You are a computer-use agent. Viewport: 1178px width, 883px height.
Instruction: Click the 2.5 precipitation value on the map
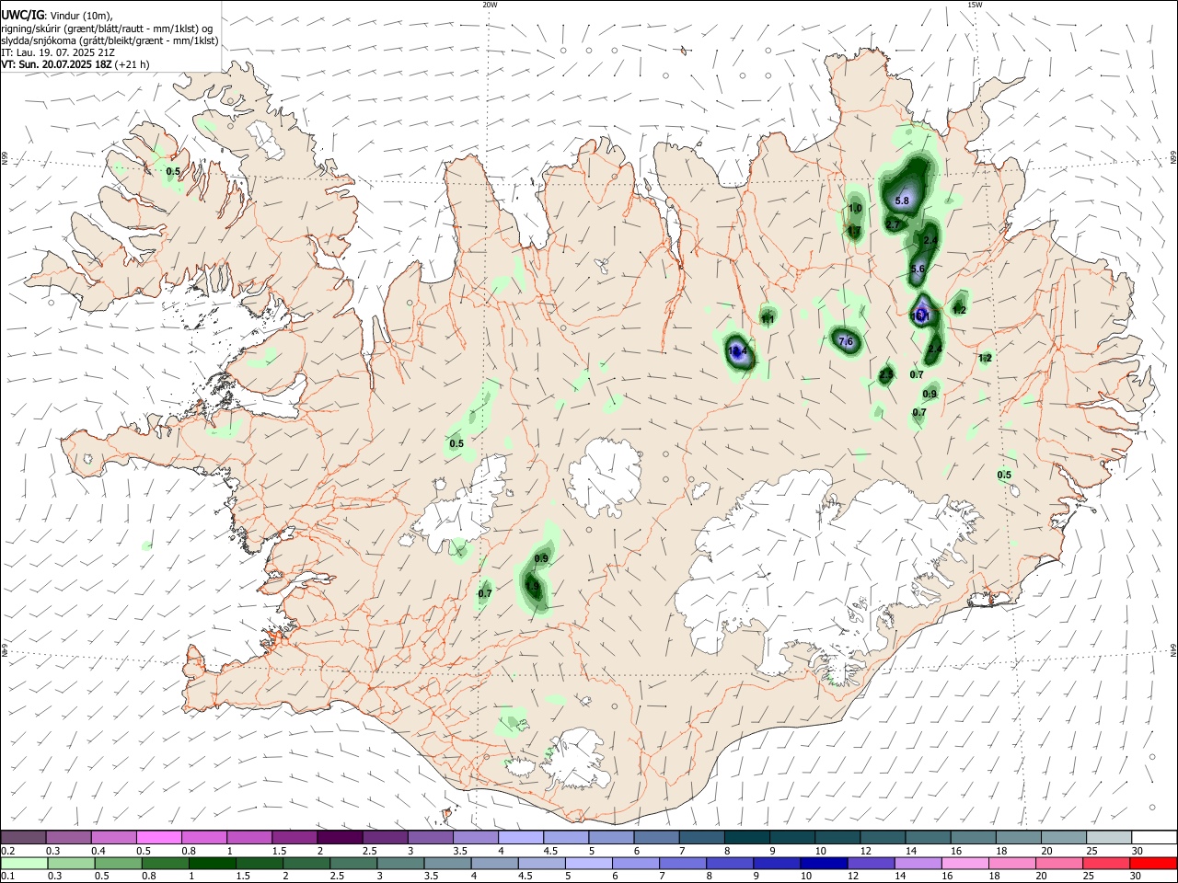pos(886,374)
